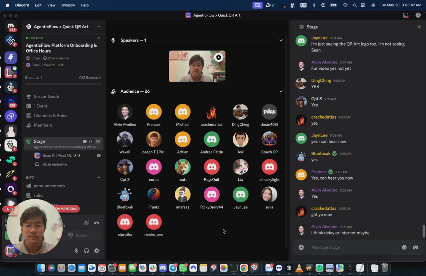Open matt's fox avatar
The image size is (426, 276).
pos(183,167)
